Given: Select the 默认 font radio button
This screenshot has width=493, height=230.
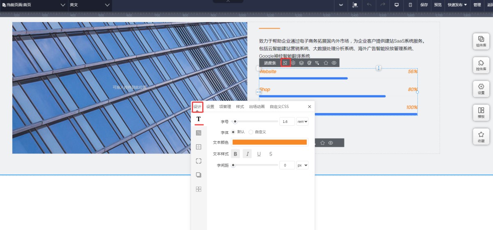Looking at the screenshot, I should click(233, 132).
